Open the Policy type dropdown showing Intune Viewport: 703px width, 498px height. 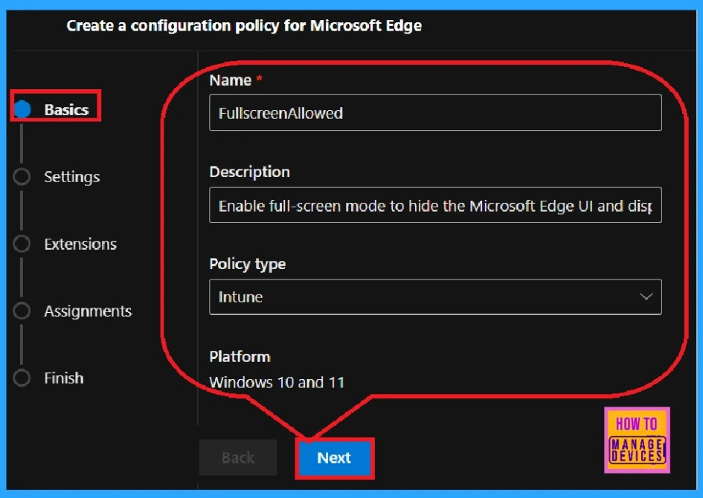[435, 297]
